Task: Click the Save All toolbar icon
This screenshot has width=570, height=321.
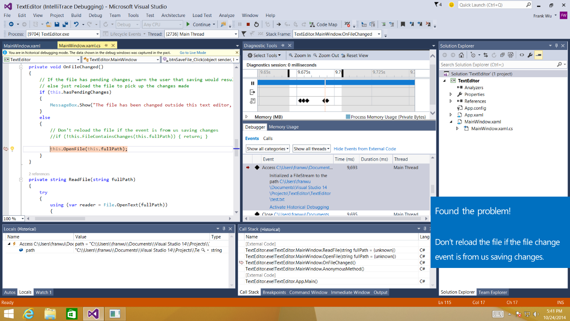Action: click(65, 25)
